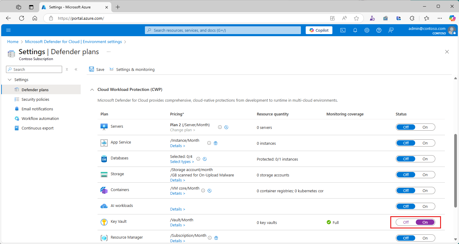Open portal settings gear icon
This screenshot has height=244, width=459.
coord(367,30)
